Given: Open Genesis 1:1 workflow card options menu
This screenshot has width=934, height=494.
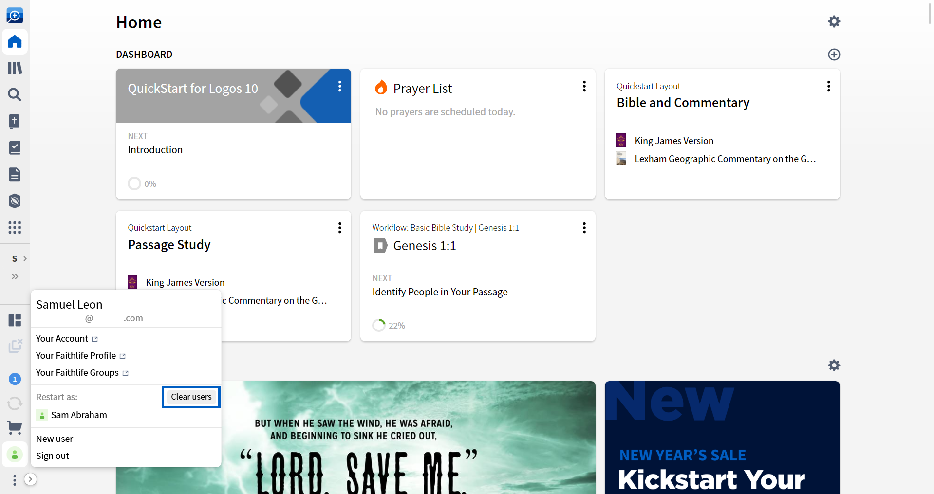Looking at the screenshot, I should 584,228.
